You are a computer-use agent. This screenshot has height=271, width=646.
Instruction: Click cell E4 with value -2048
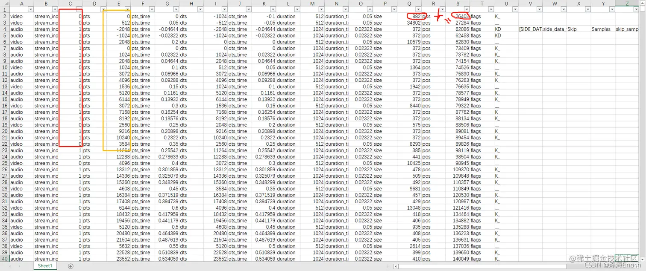119,29
